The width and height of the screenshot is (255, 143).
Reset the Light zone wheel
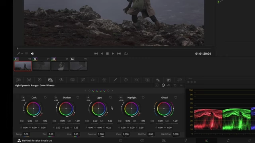(x=110, y=97)
